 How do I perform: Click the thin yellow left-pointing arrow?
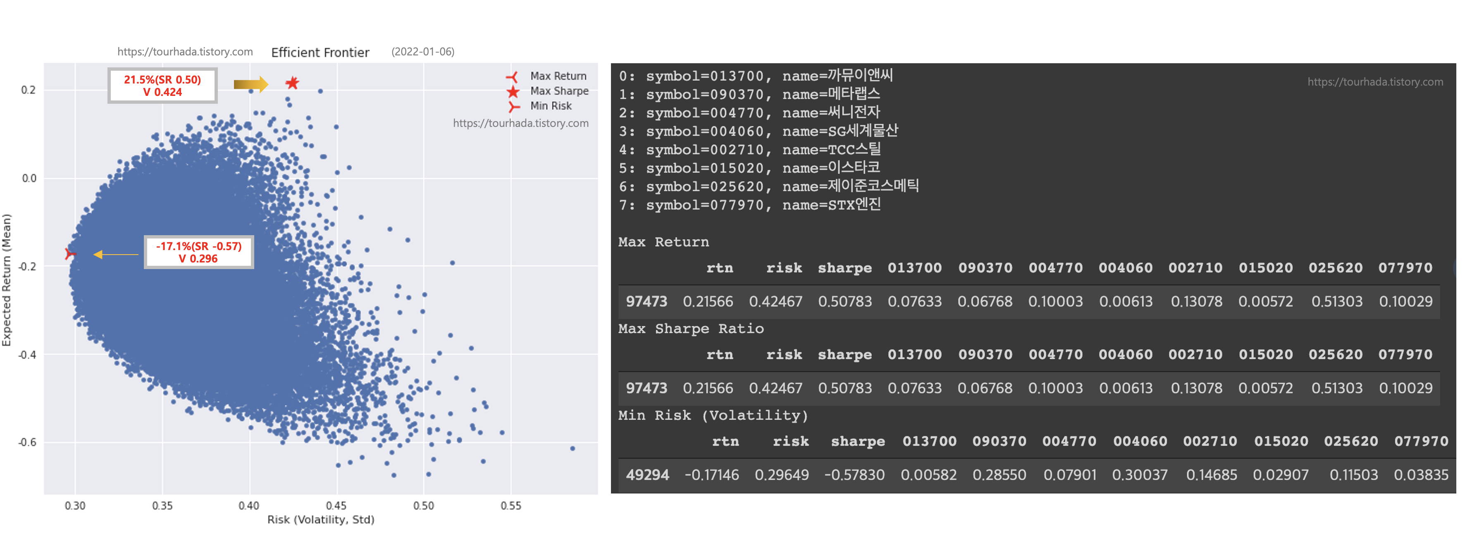tap(116, 254)
